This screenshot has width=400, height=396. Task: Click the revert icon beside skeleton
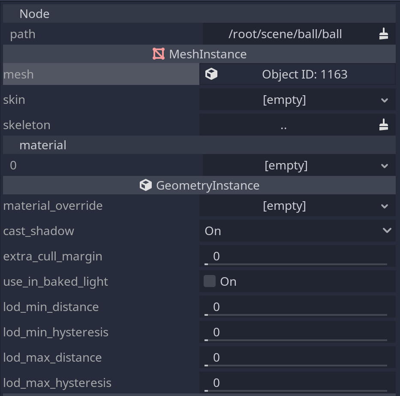385,125
